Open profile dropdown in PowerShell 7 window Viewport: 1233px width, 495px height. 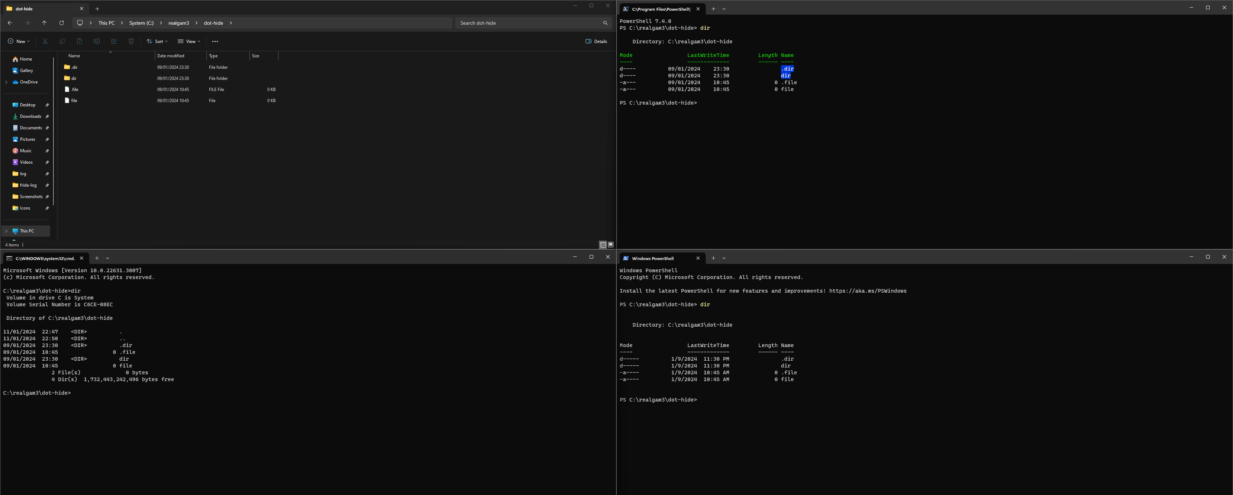(x=724, y=9)
